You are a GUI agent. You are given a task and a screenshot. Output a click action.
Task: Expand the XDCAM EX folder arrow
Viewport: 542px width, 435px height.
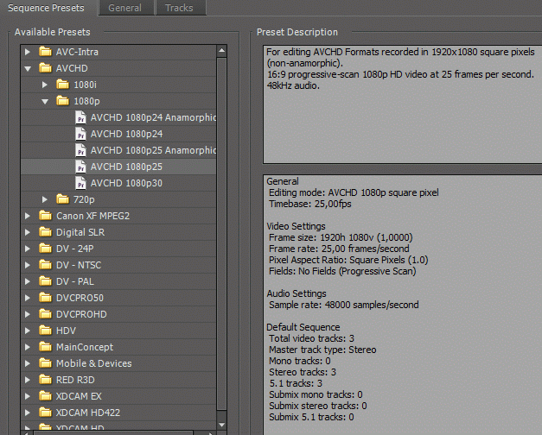point(28,396)
